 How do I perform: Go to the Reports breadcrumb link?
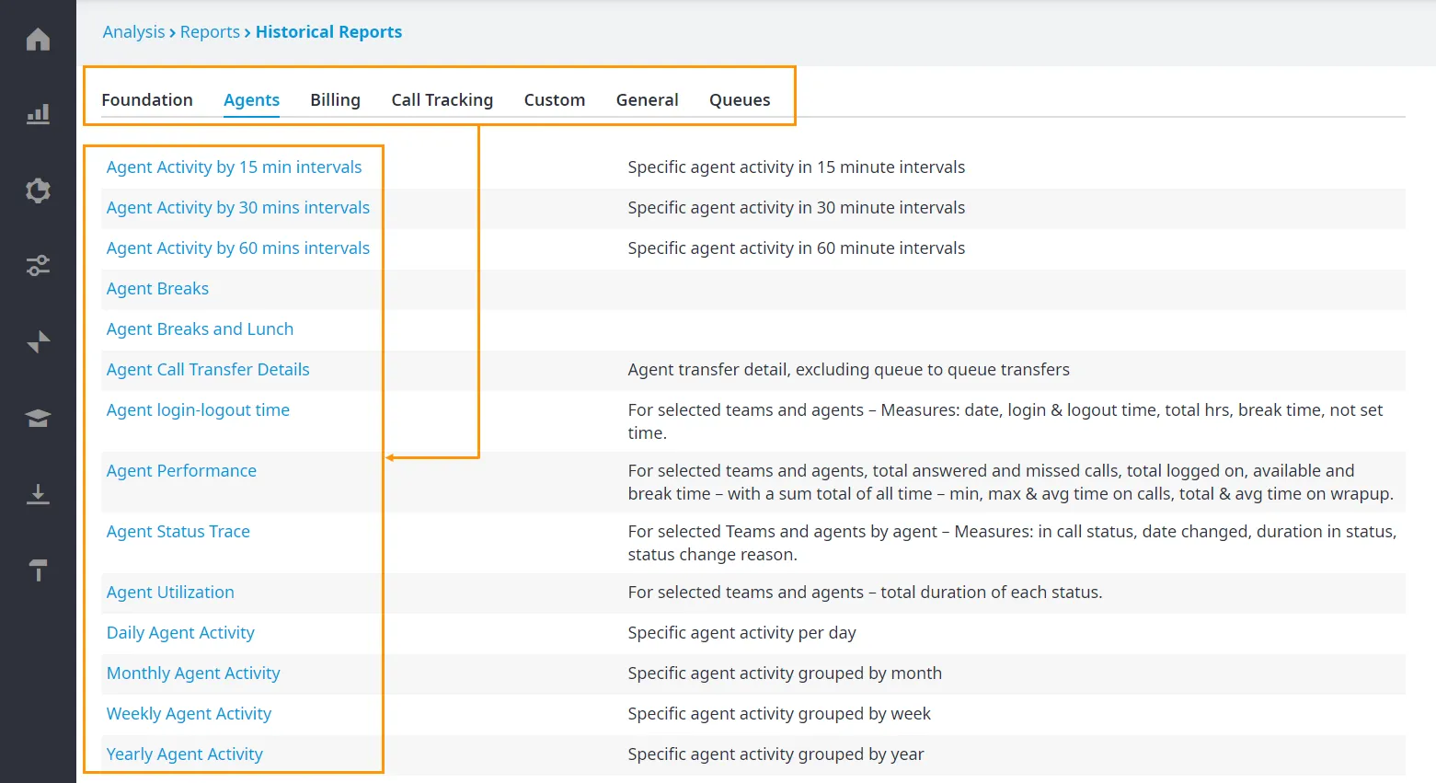210,32
